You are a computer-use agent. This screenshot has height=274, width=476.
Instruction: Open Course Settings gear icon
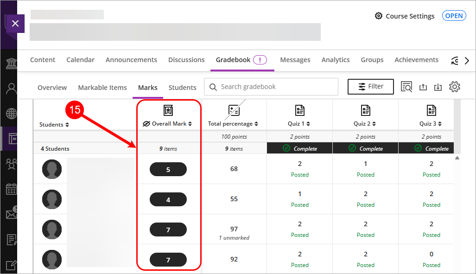(378, 16)
